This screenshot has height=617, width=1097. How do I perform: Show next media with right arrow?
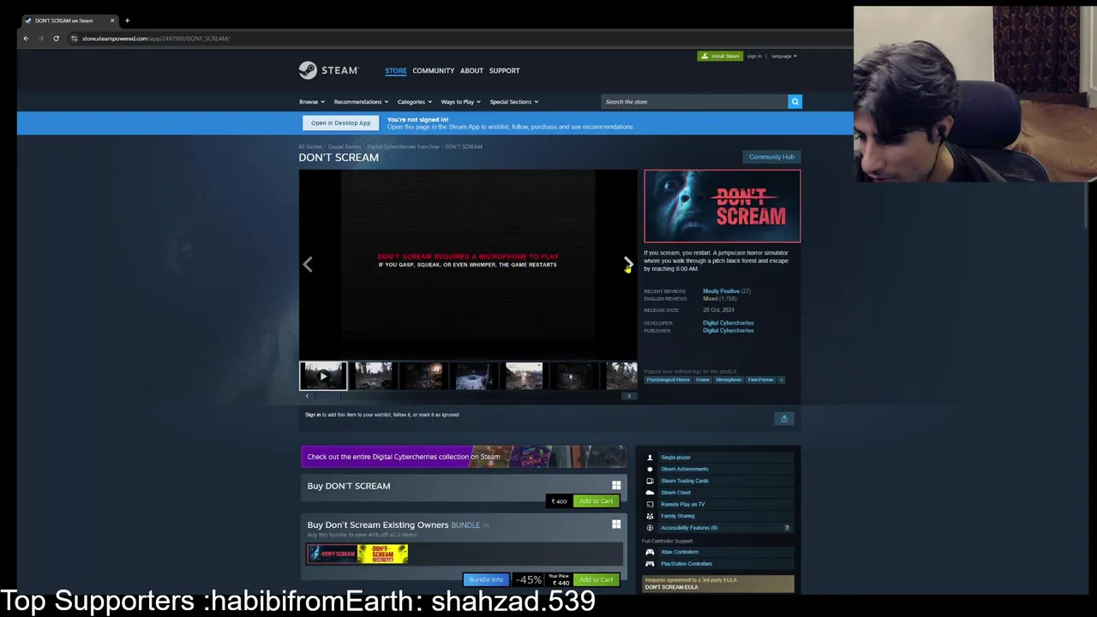click(628, 264)
